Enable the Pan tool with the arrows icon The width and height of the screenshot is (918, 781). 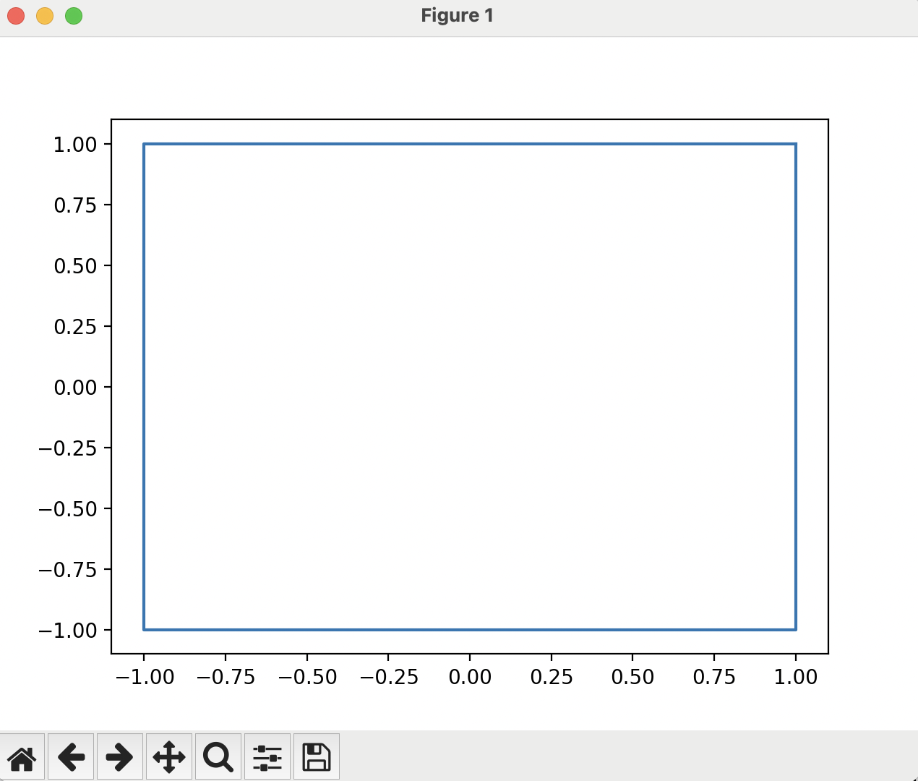point(168,756)
